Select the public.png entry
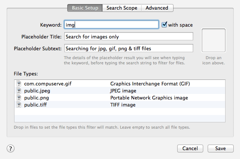This screenshot has width=240, height=159. 120,98
